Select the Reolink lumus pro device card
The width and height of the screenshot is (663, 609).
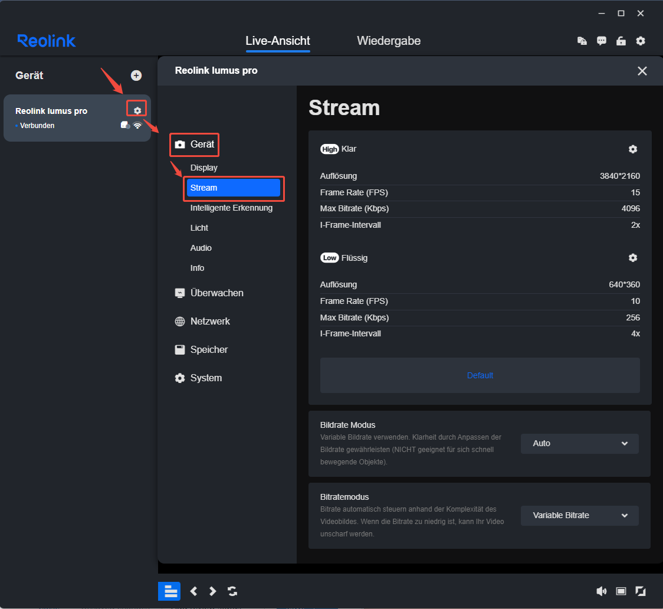(77, 118)
